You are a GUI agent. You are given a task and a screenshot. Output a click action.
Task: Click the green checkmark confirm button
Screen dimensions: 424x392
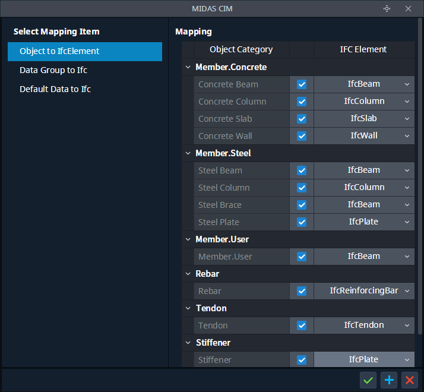pyautogui.click(x=368, y=380)
